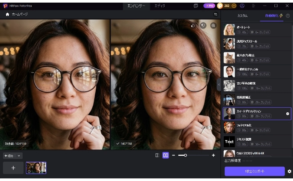Give thumbs up on enhanced result
The image size is (293, 181).
[193, 26]
